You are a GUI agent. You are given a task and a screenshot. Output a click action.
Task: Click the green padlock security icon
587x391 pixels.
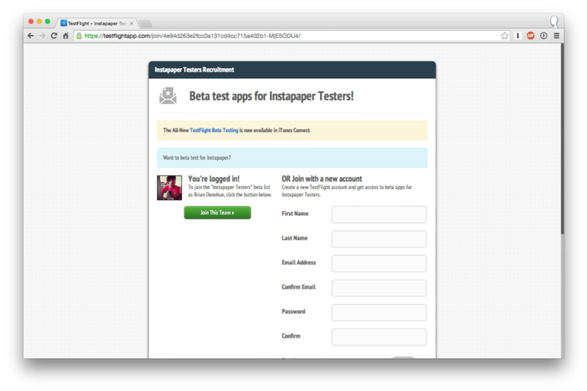[79, 36]
